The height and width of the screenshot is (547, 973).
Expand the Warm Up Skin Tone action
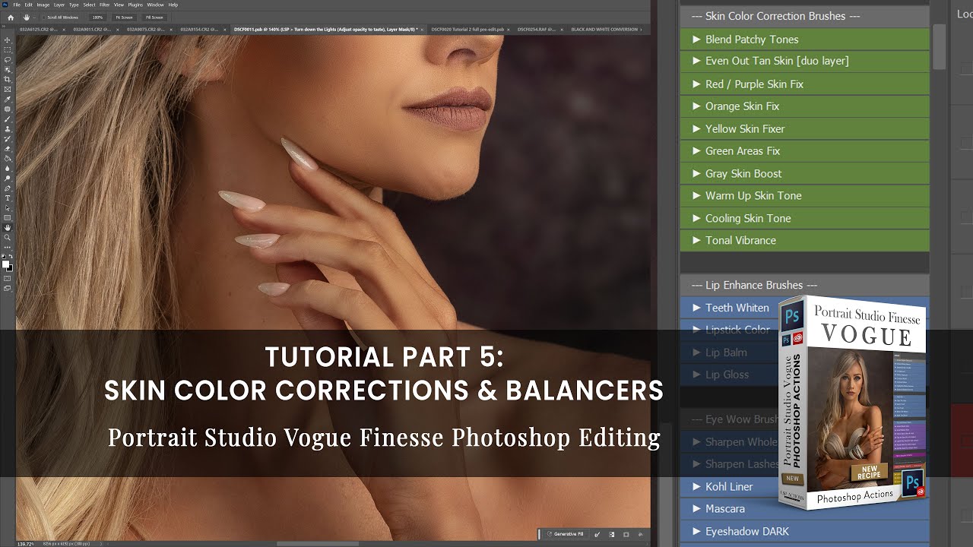pos(696,196)
